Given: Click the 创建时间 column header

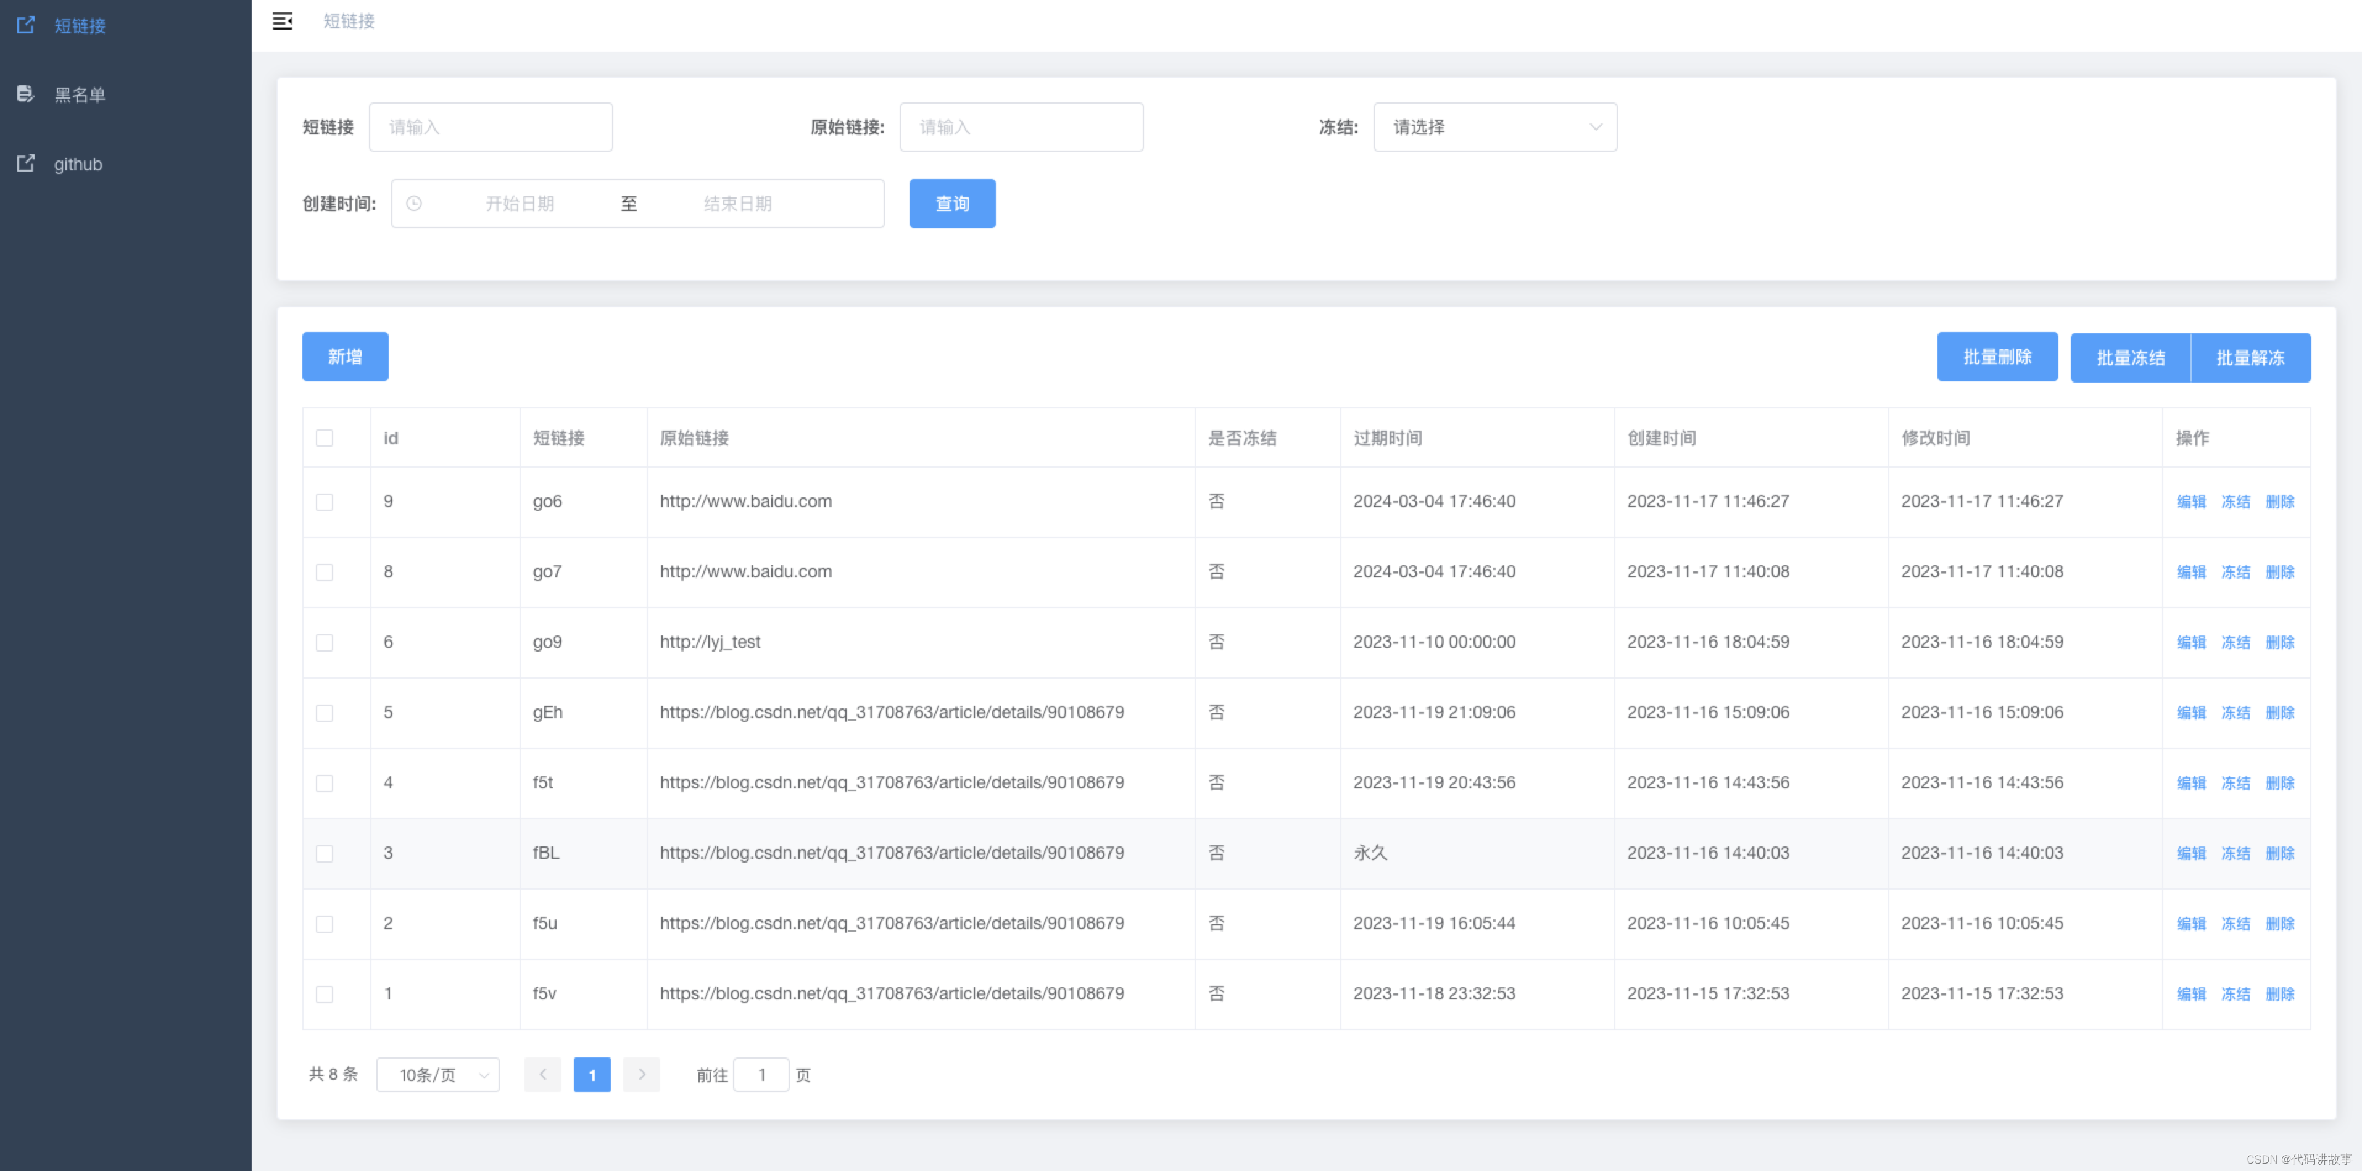Looking at the screenshot, I should (x=1662, y=438).
